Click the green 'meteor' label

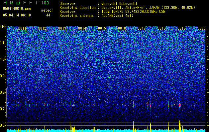(x=47, y=10)
